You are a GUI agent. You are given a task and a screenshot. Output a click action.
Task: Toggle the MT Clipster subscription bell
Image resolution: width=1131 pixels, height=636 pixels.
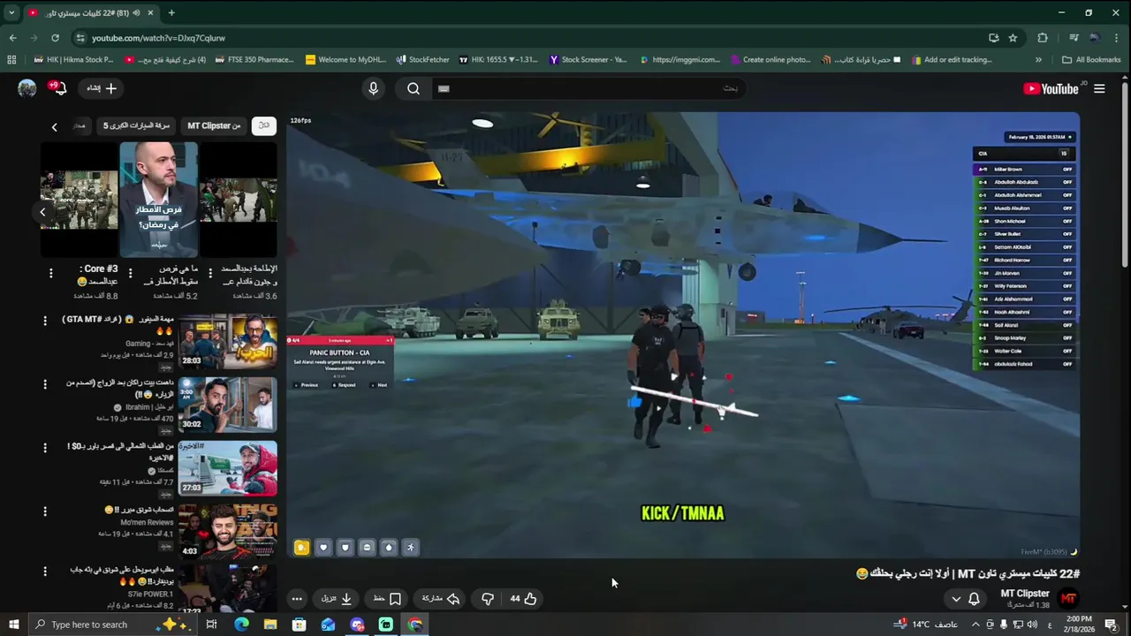(965, 599)
